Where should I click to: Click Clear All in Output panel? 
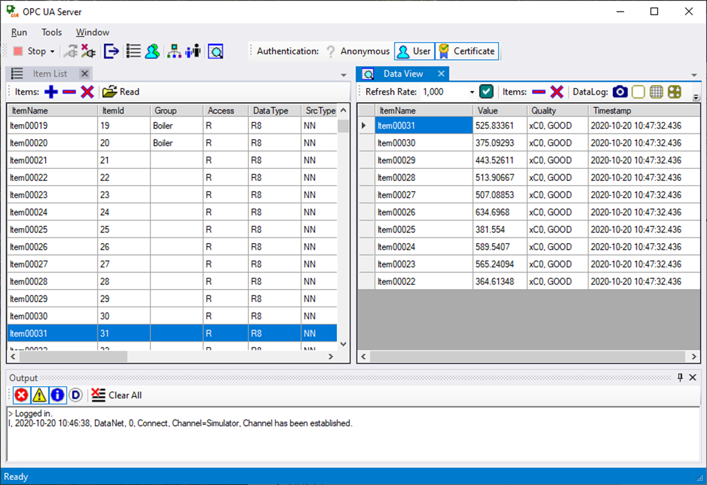click(x=117, y=395)
